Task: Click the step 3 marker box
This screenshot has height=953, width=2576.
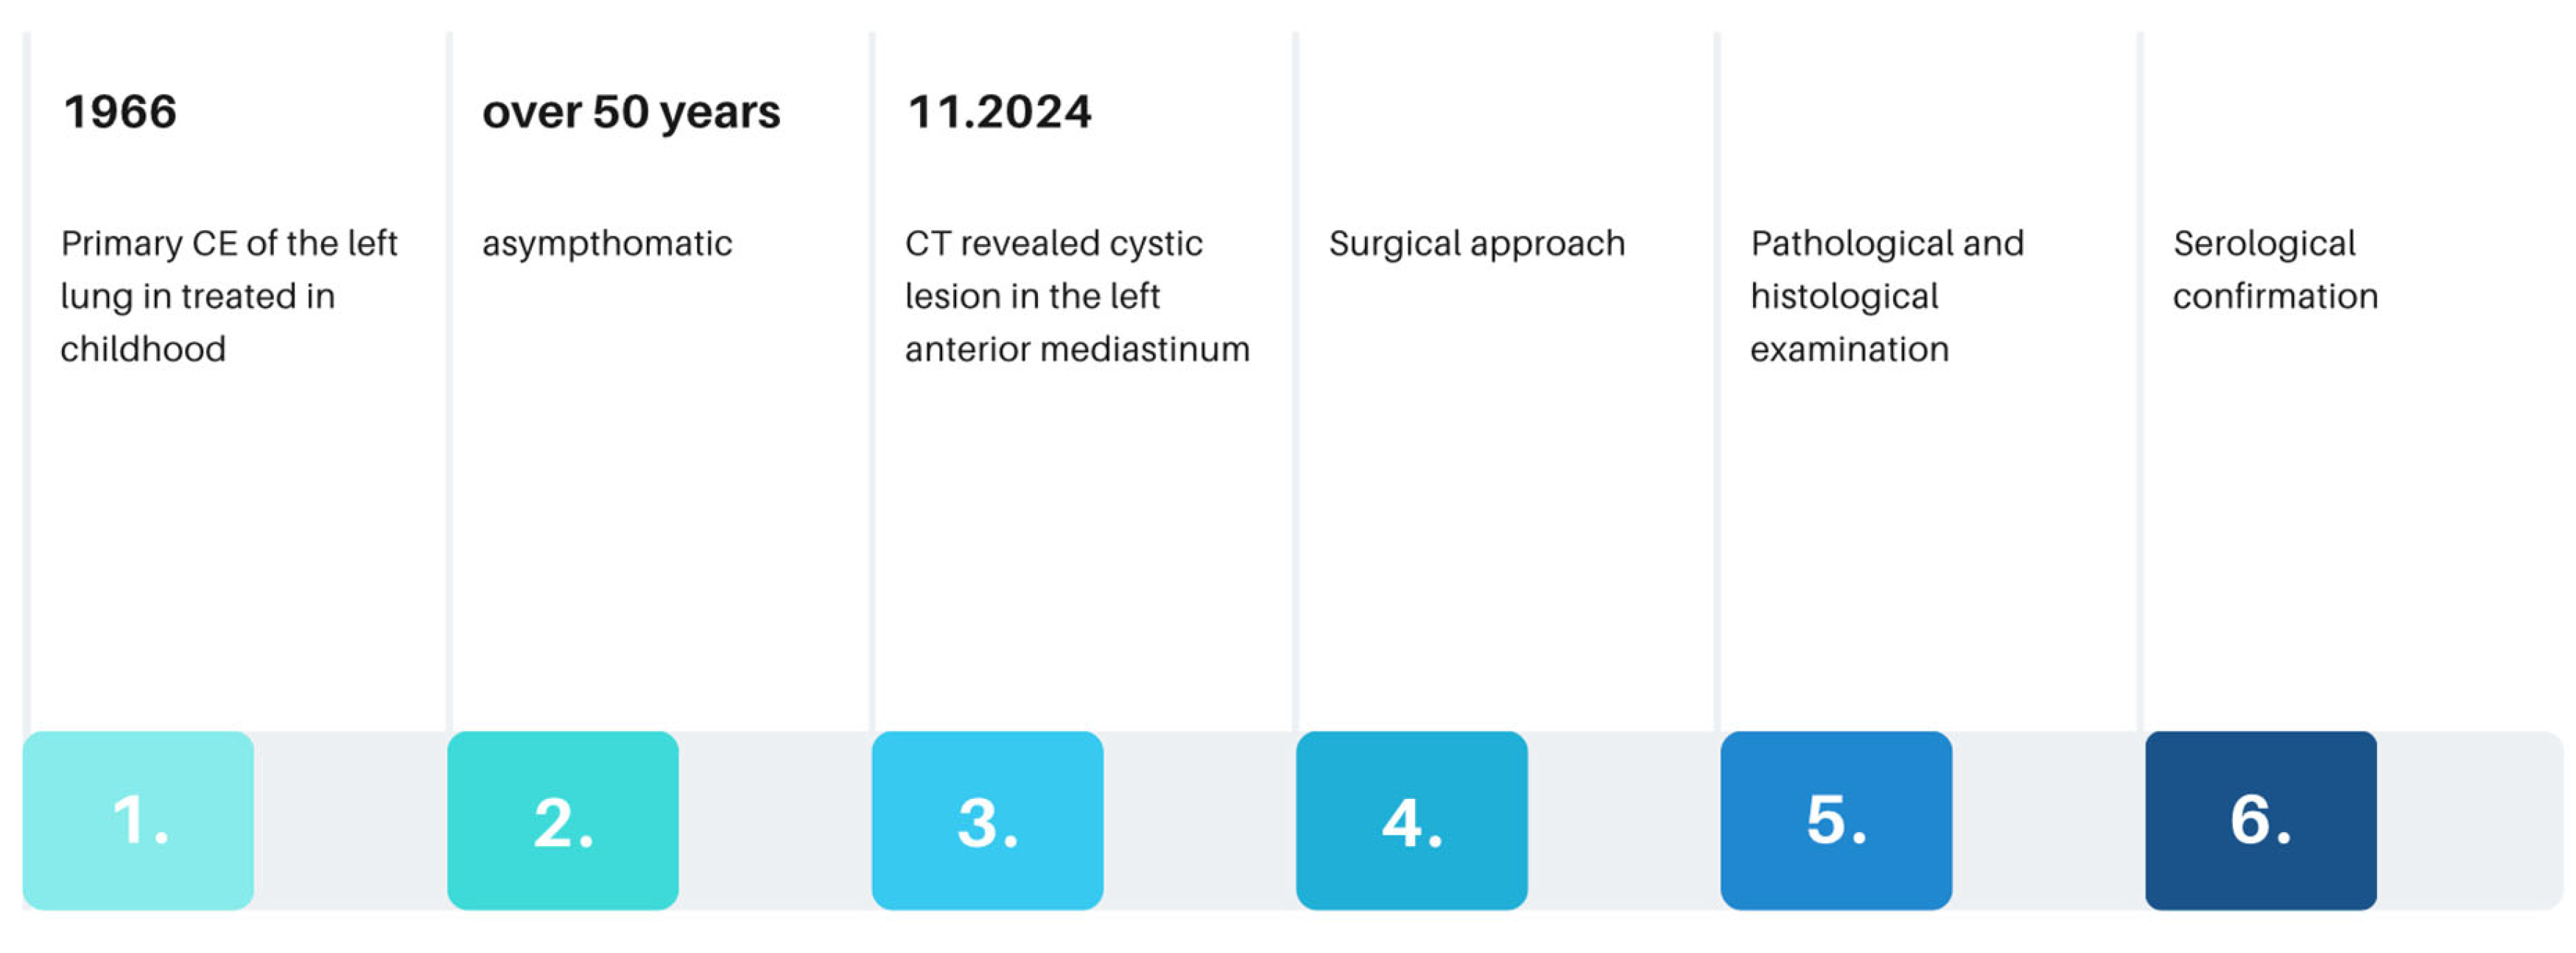Action: click(987, 820)
